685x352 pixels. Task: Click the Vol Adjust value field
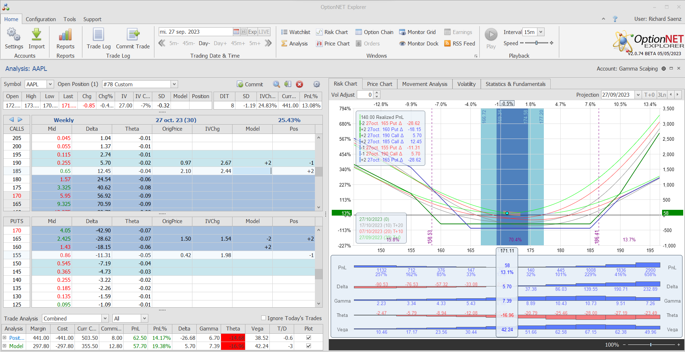[x=365, y=95]
